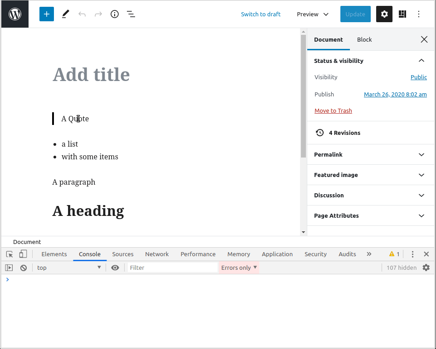
Task: Expand the Discussion panel
Action: pyautogui.click(x=371, y=195)
